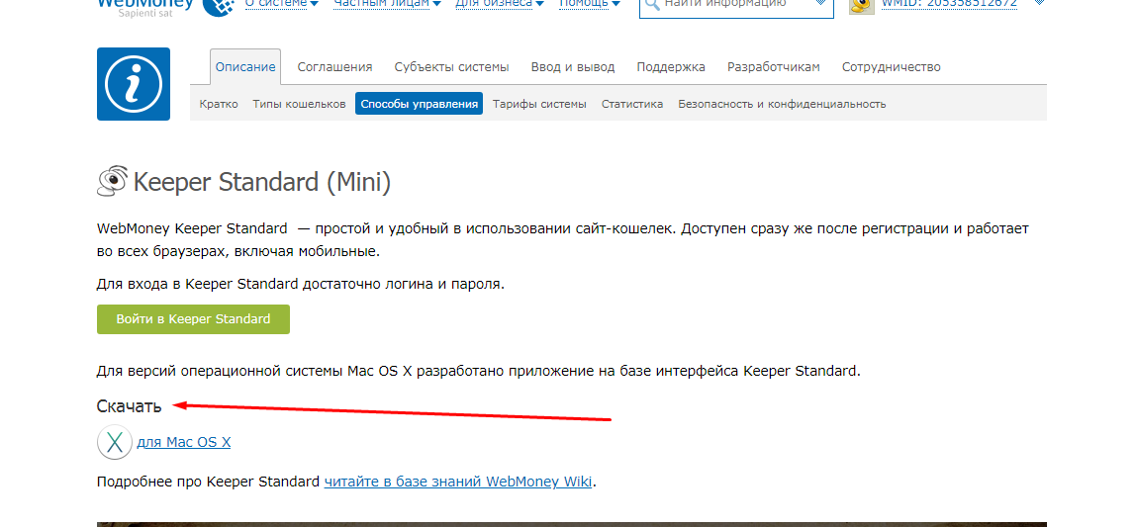This screenshot has height=527, width=1136.
Task: Switch to the 'Соглашения' tab
Action: point(334,67)
